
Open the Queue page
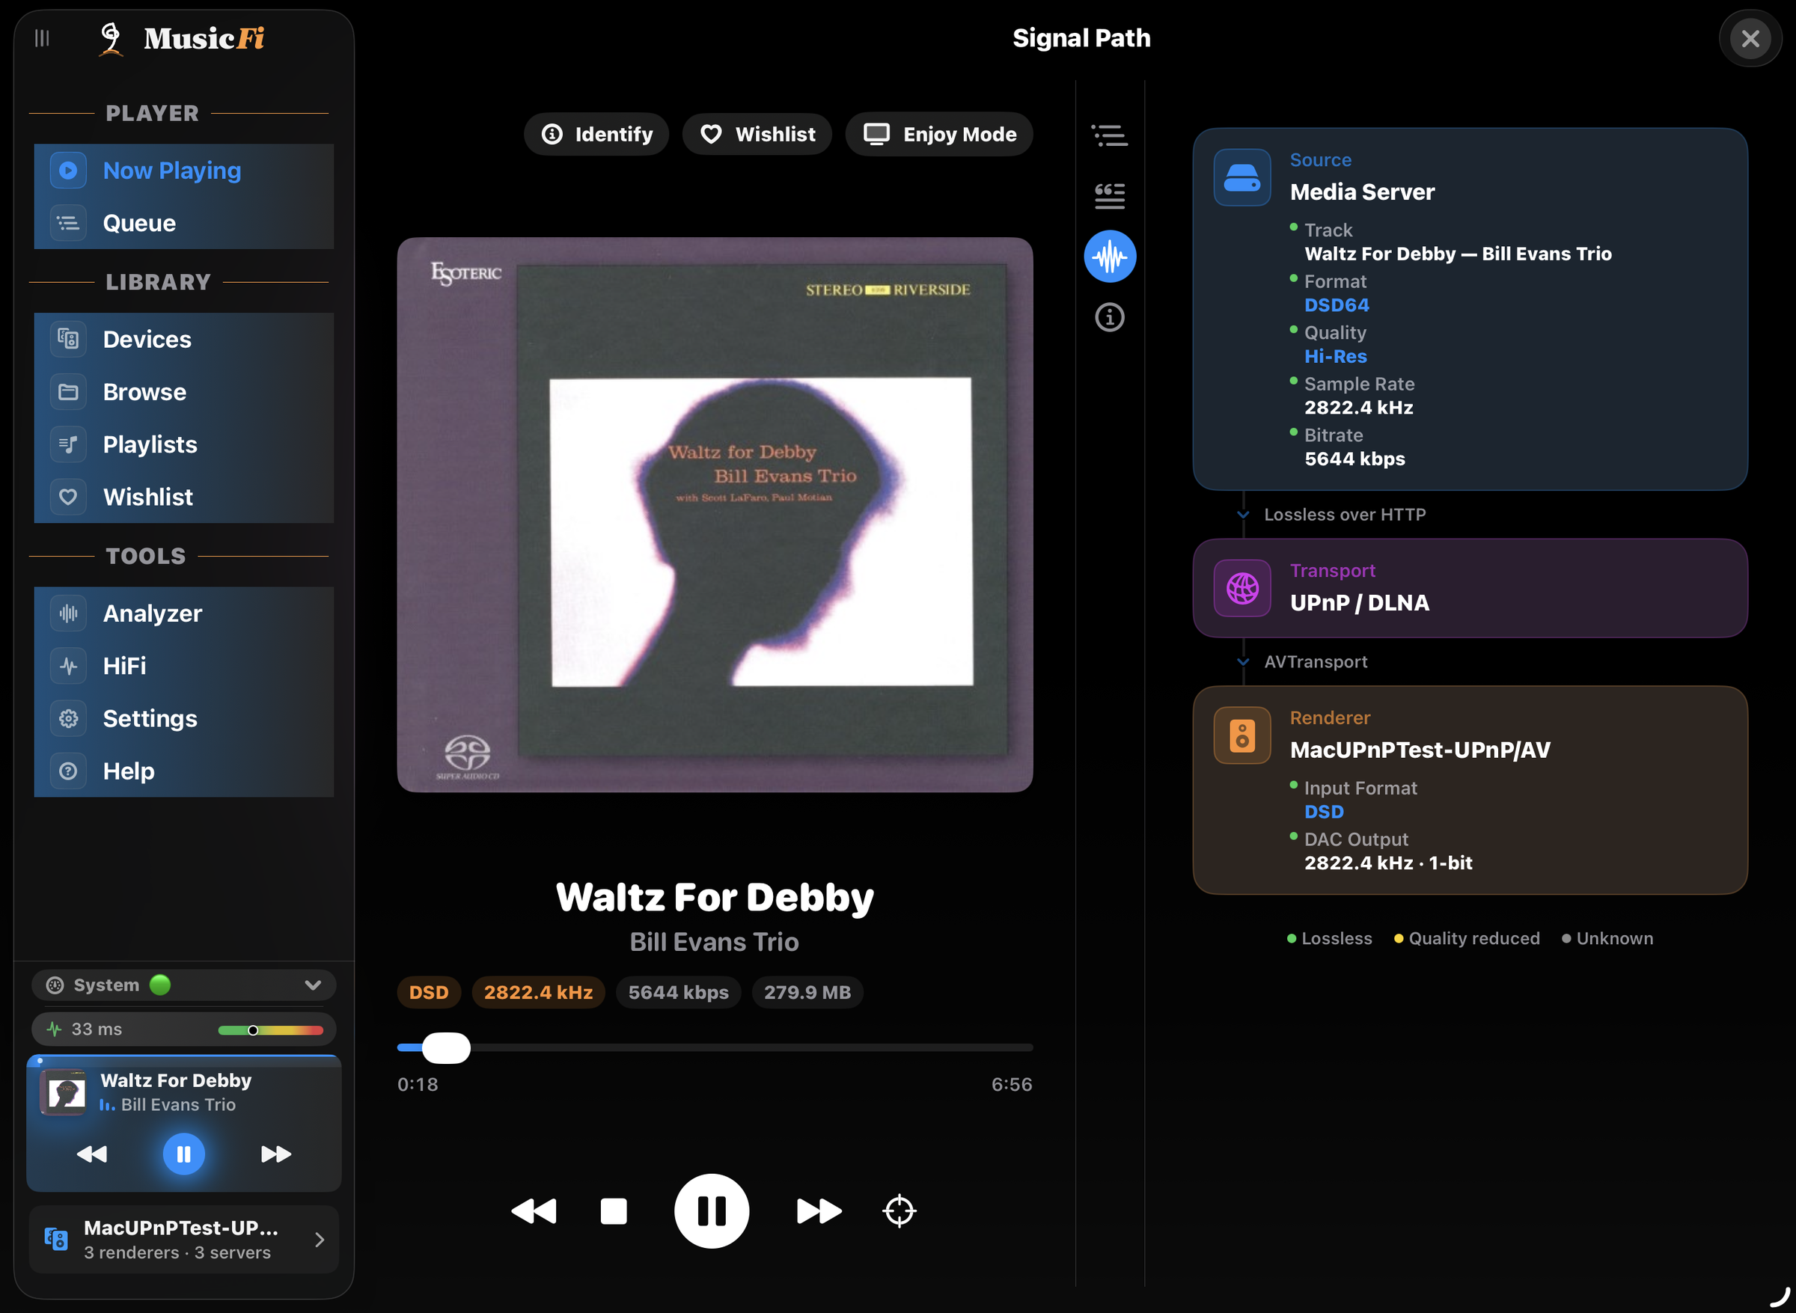[183, 222]
